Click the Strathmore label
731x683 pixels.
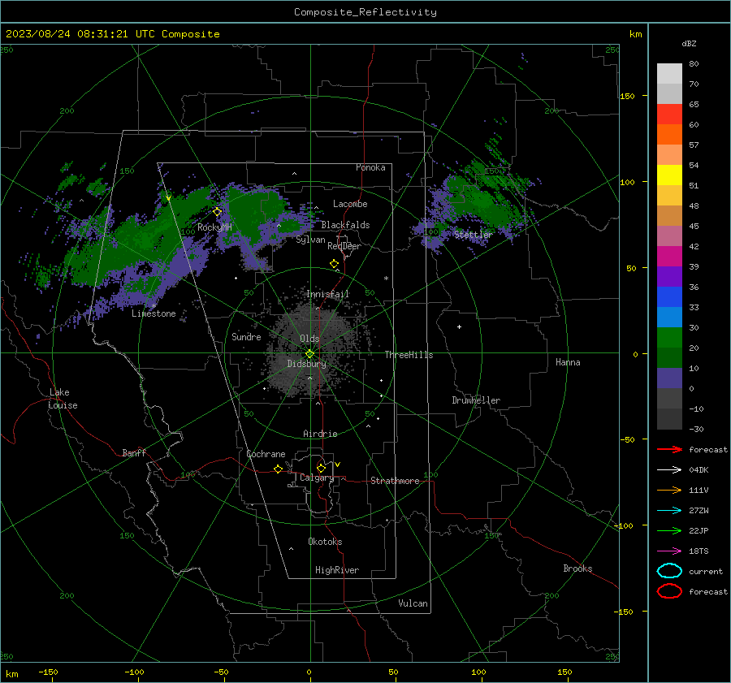click(395, 481)
